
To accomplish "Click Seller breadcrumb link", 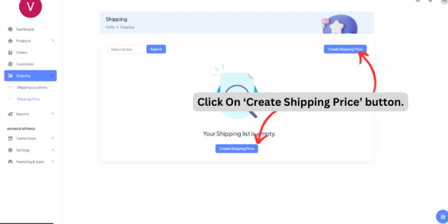I will pos(110,27).
